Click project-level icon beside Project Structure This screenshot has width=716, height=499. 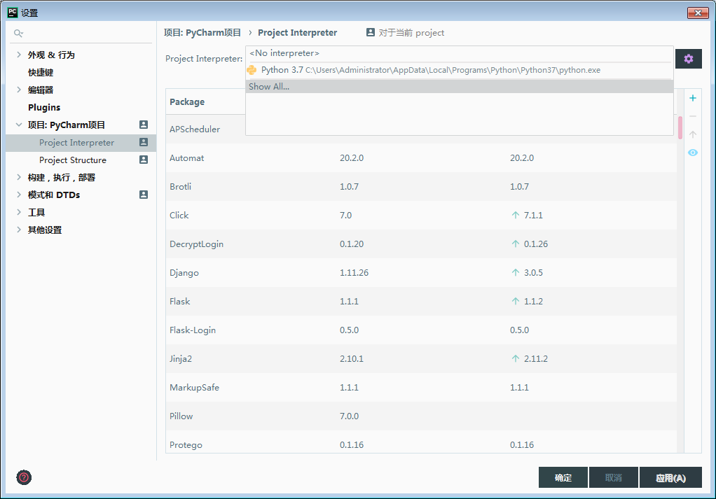[144, 160]
